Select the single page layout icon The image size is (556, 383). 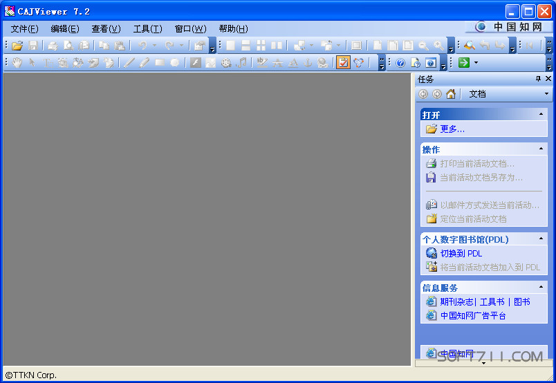[230, 46]
